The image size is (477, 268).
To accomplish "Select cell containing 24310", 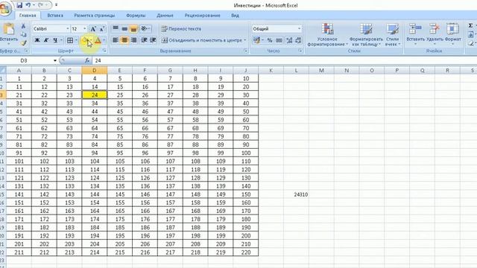I will click(x=297, y=194).
